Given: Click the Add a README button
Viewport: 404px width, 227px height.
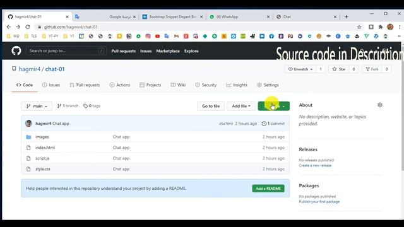Looking at the screenshot, I should 268,189.
